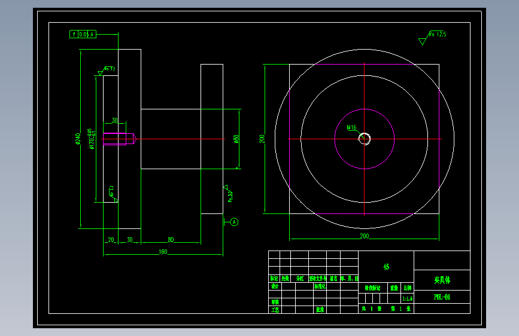Select the 80 length dimension text
The height and width of the screenshot is (336, 519).
pyautogui.click(x=171, y=240)
